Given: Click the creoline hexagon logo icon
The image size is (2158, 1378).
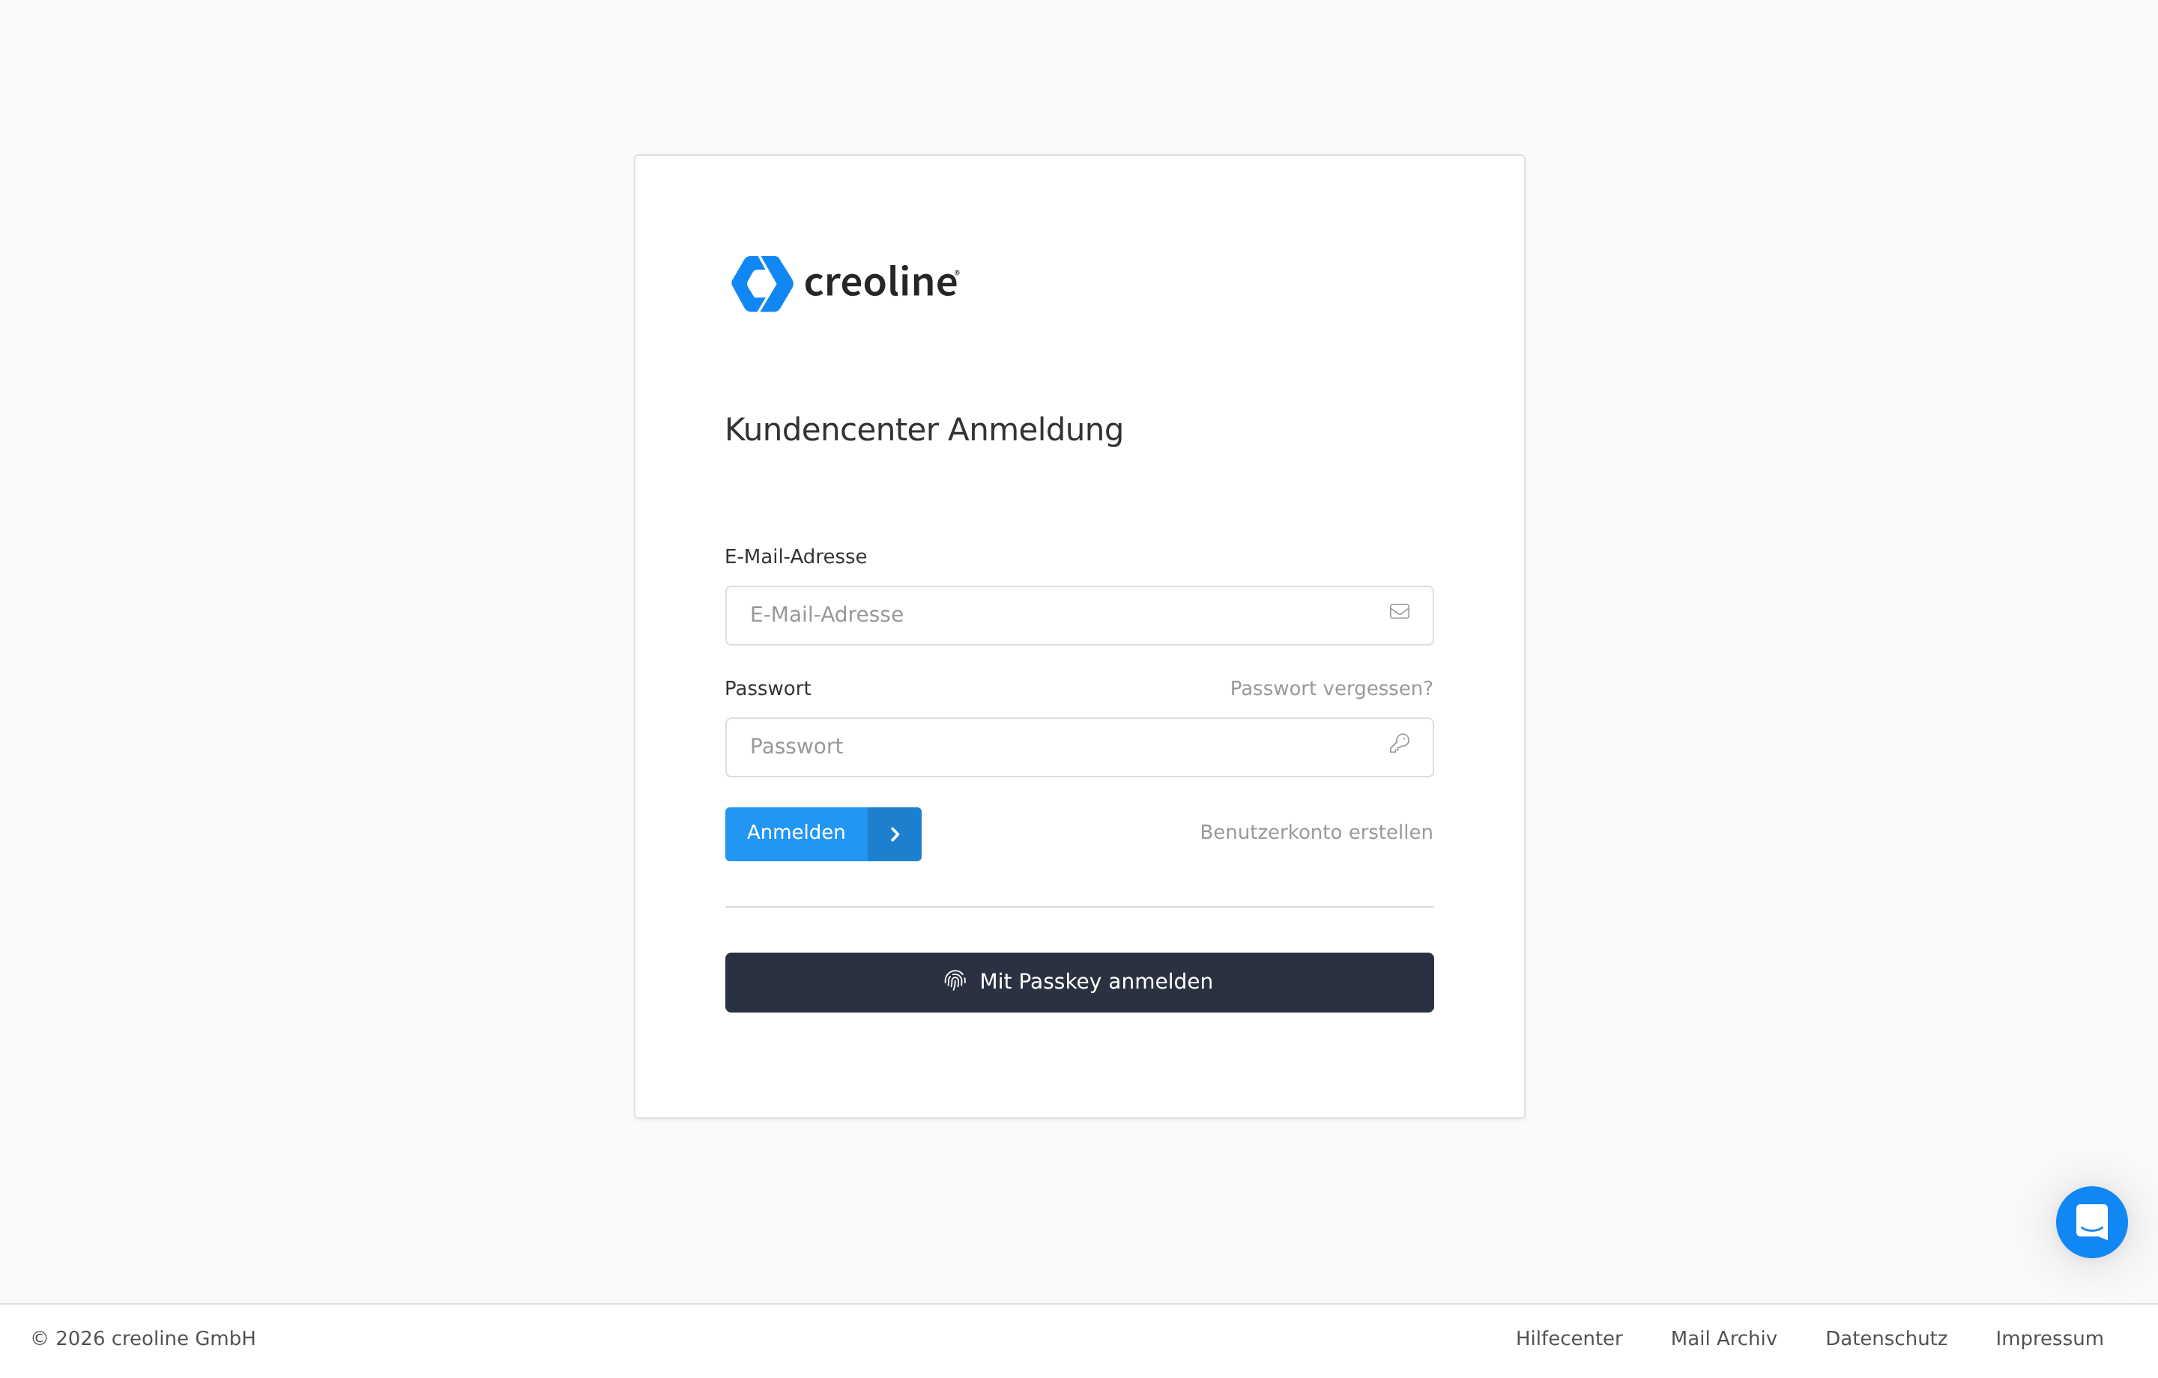Looking at the screenshot, I should (762, 283).
